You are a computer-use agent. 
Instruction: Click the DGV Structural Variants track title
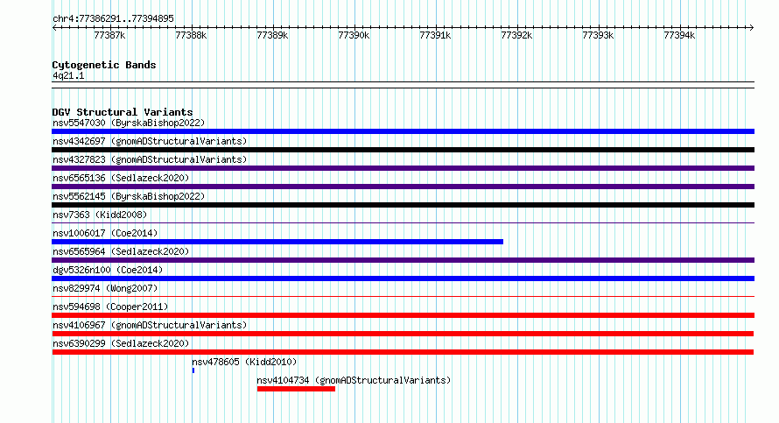123,112
